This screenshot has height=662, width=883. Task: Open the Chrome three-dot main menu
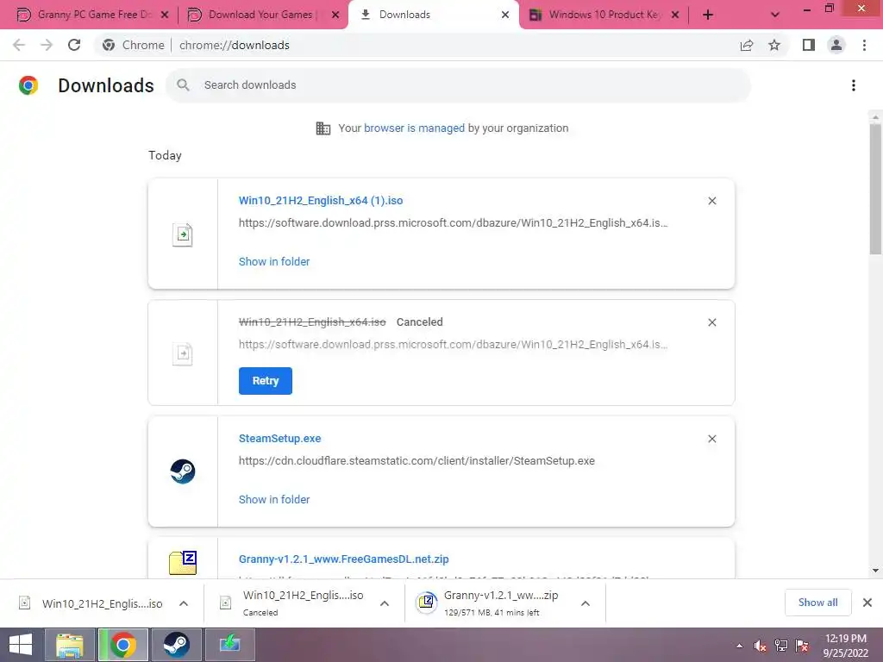click(x=864, y=45)
